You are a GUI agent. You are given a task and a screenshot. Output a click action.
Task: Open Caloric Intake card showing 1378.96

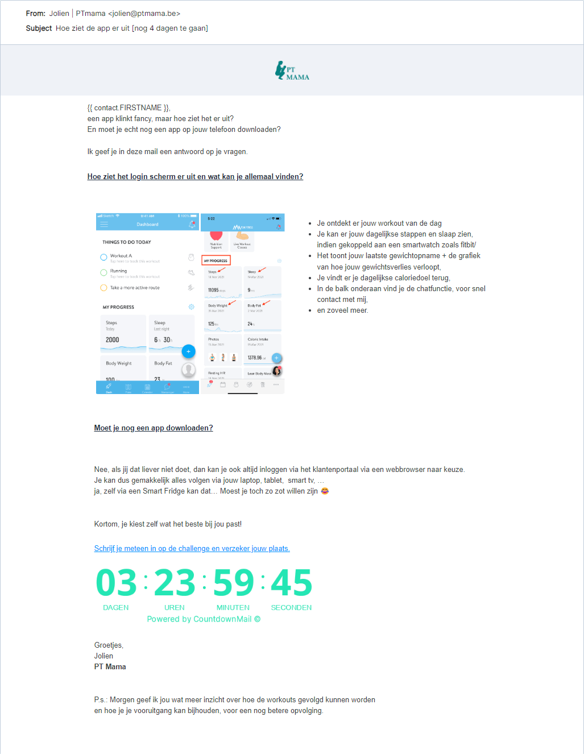tap(262, 350)
